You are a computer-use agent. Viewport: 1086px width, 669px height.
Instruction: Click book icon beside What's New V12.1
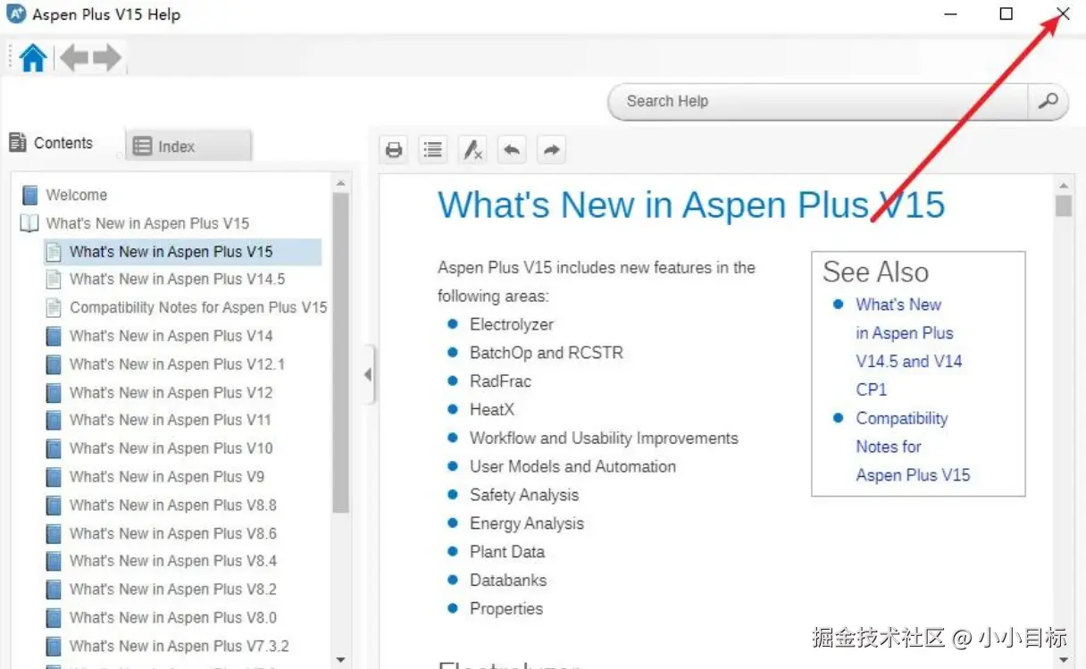click(x=54, y=364)
